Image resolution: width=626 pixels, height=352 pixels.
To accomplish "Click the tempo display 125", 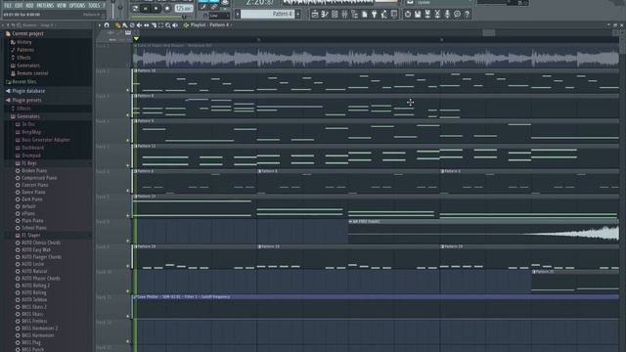I will click(x=184, y=9).
